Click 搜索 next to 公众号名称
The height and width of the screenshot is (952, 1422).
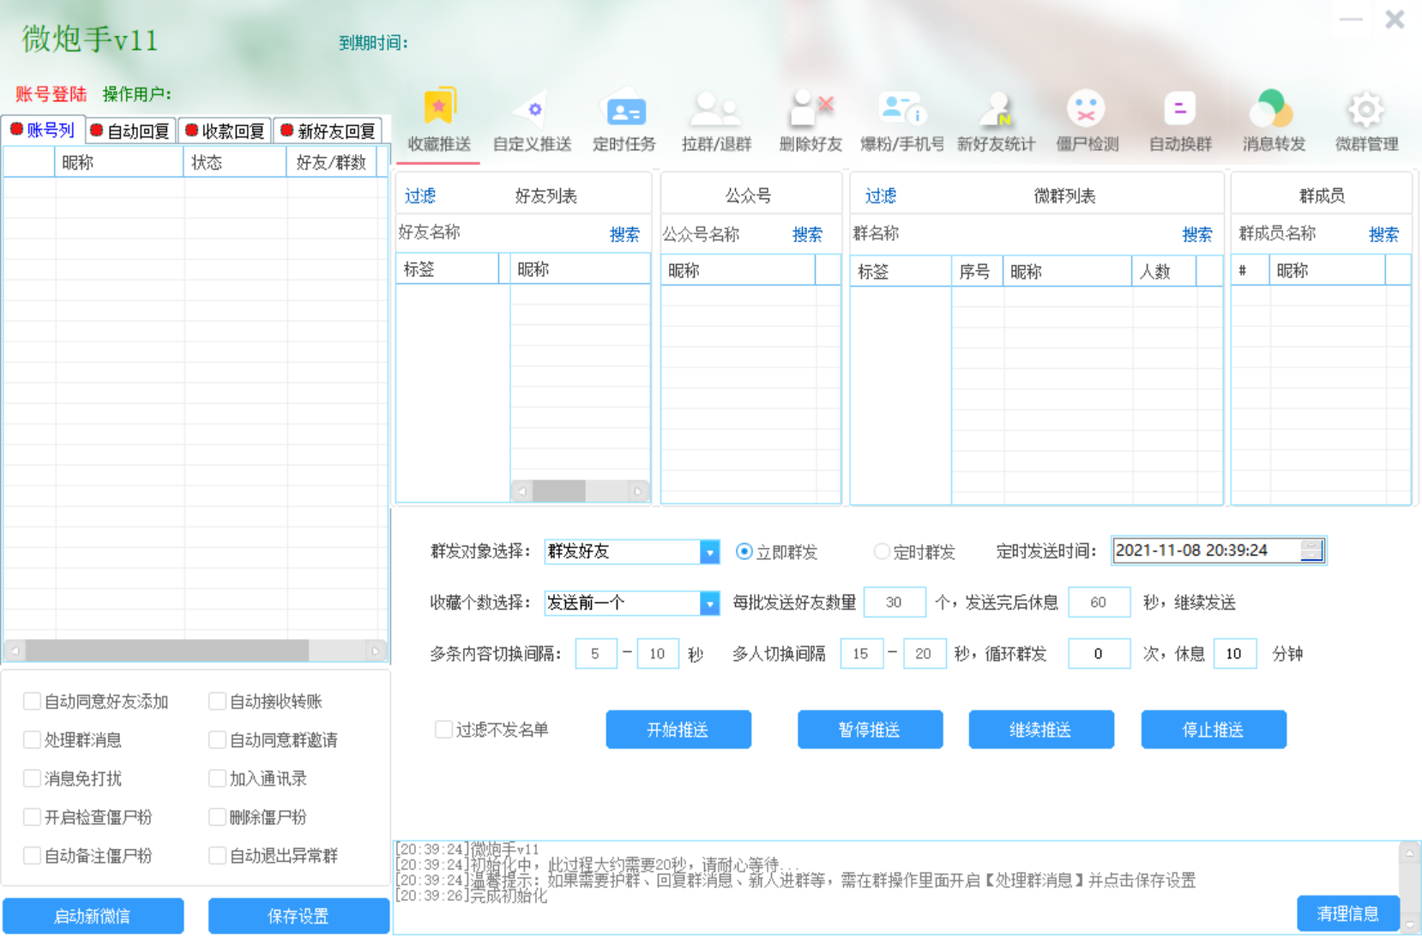coord(807,234)
